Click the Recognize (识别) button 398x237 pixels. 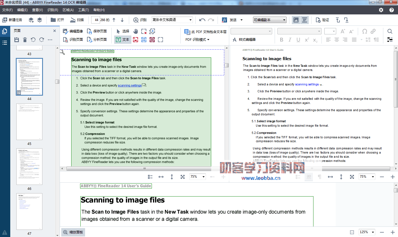(x=140, y=20)
